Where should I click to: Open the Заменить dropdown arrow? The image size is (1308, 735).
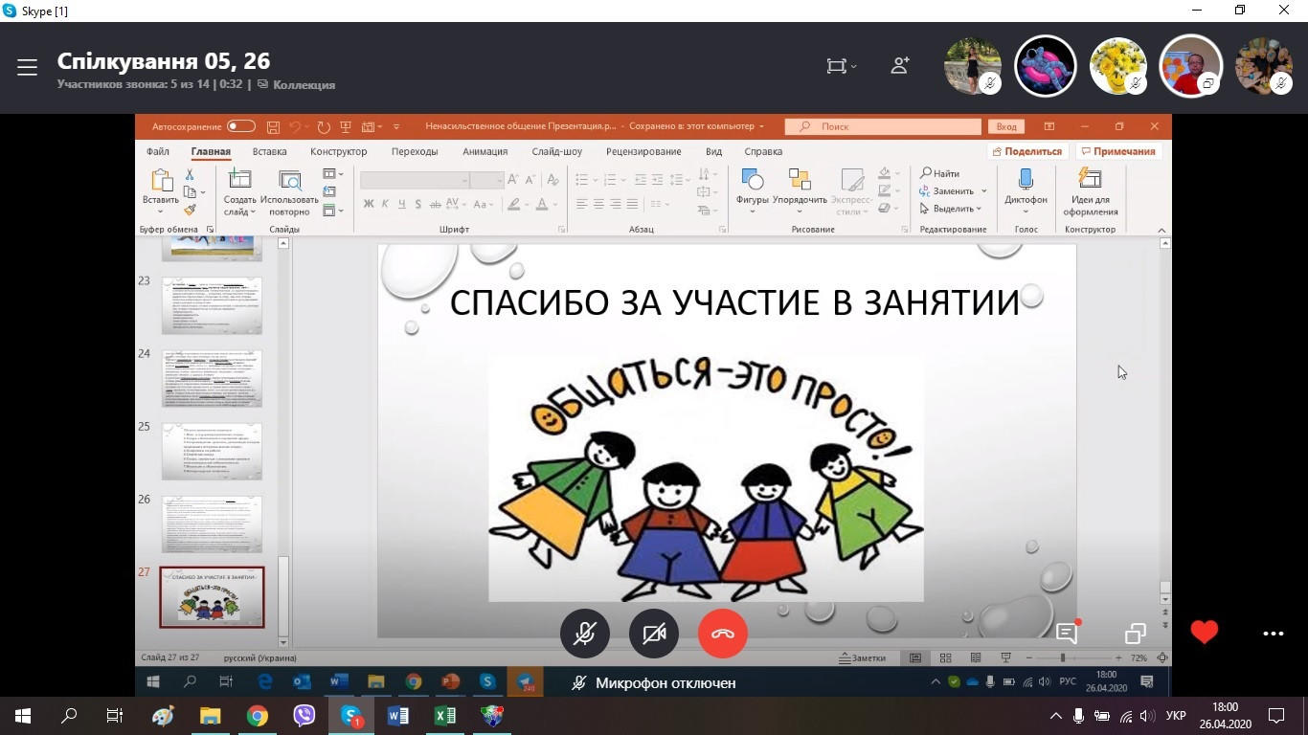[x=983, y=191]
